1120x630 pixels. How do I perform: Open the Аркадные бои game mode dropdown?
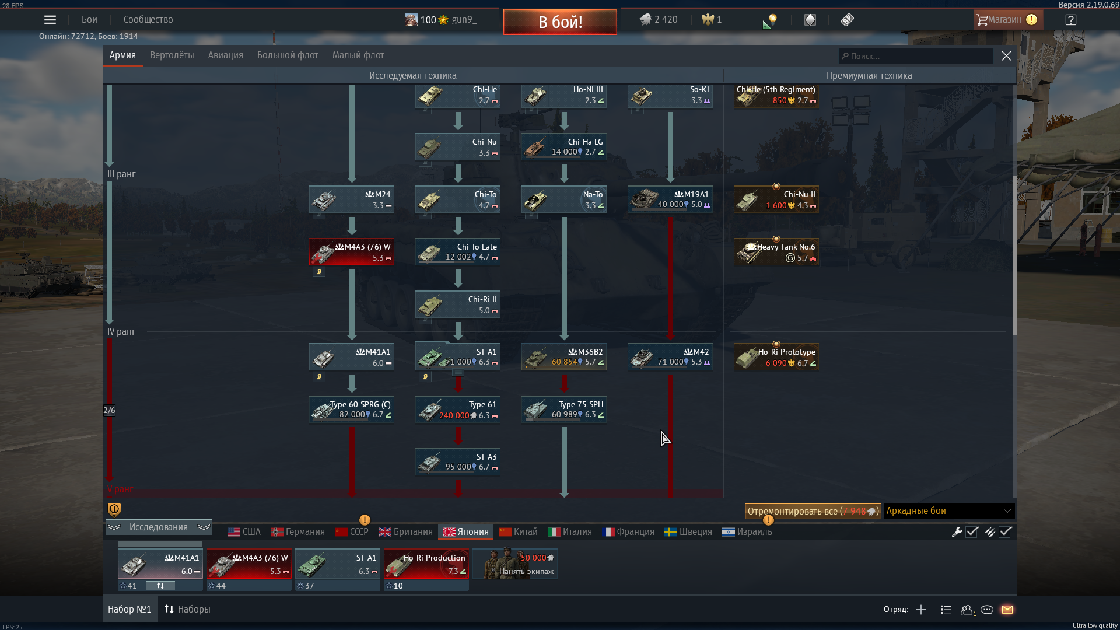(949, 511)
